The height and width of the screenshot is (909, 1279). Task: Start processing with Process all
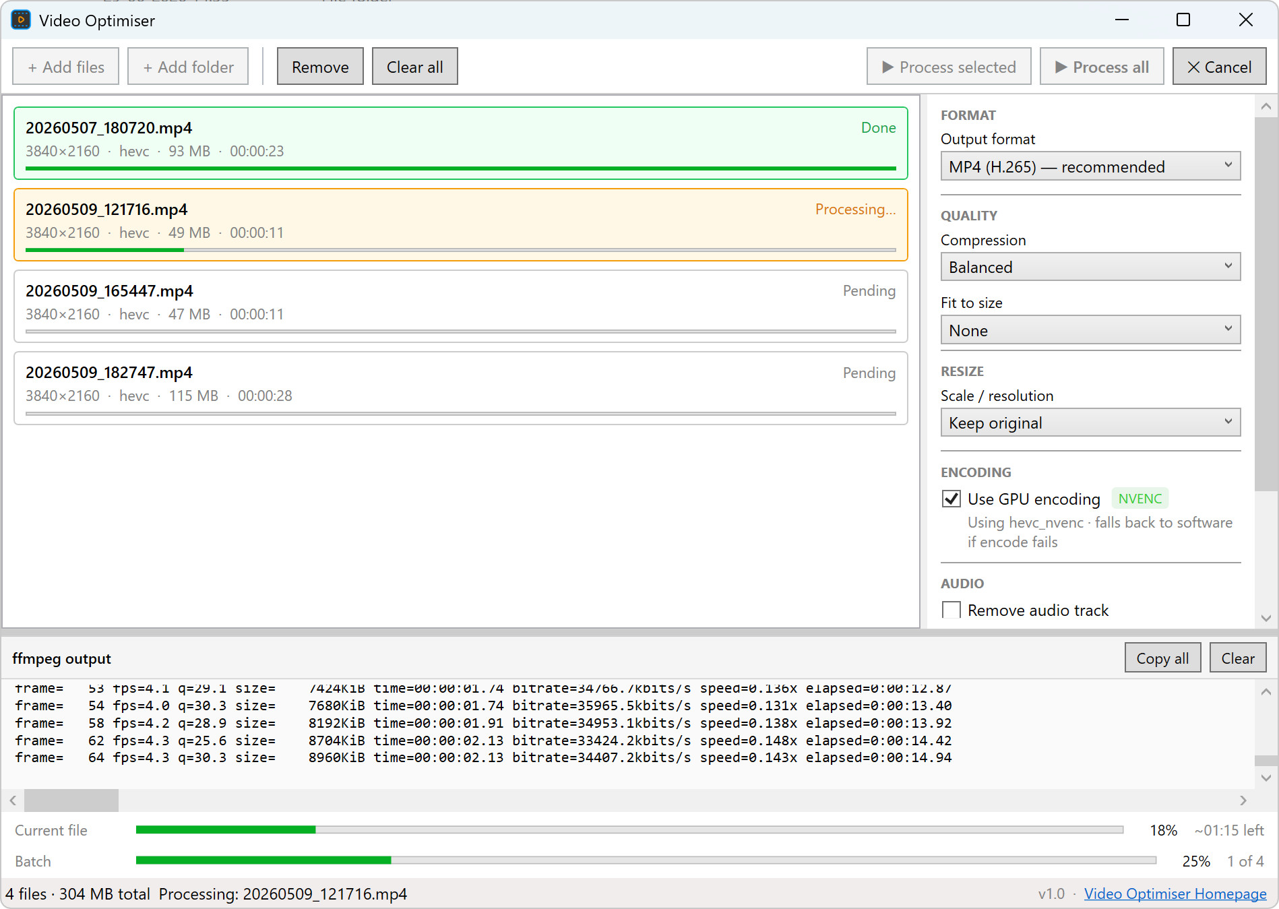[x=1102, y=67]
